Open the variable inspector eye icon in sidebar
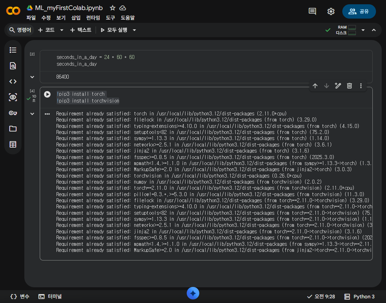 coord(13,97)
